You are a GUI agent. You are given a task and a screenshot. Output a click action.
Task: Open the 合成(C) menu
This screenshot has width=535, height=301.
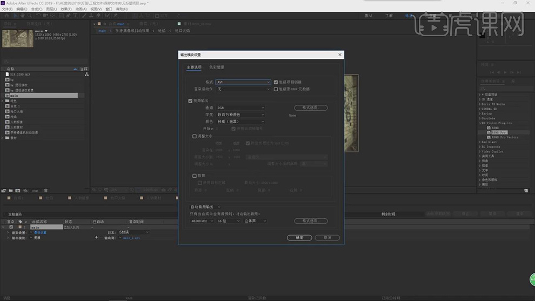point(37,9)
